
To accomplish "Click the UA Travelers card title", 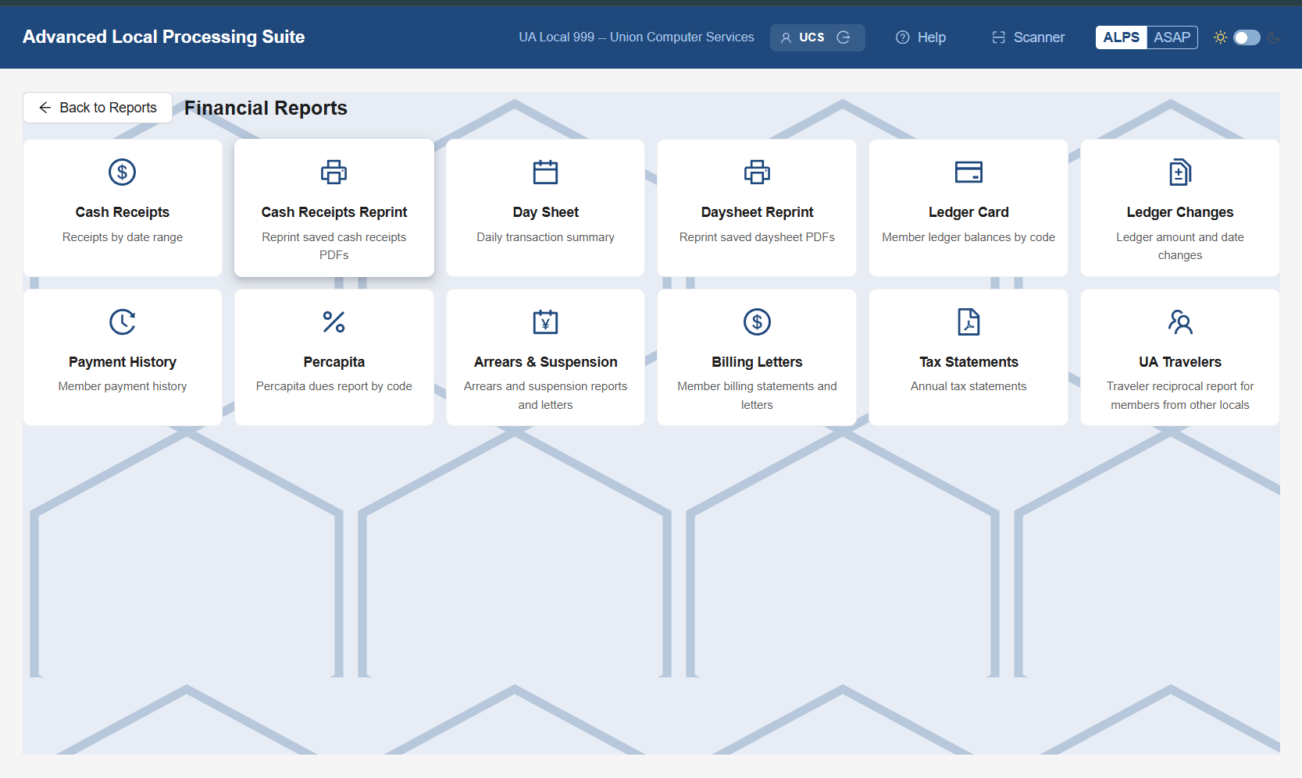I will pos(1180,362).
